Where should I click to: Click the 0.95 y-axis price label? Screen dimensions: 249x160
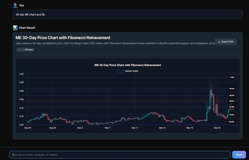[21, 74]
